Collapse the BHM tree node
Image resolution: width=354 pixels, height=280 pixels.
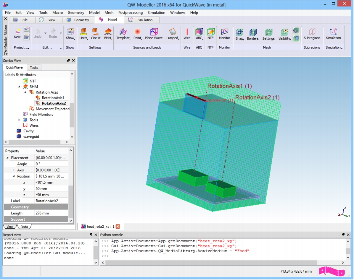[19, 87]
